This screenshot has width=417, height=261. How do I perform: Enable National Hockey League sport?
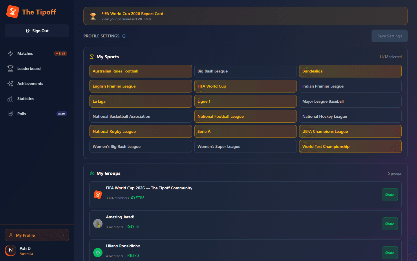pyautogui.click(x=350, y=116)
